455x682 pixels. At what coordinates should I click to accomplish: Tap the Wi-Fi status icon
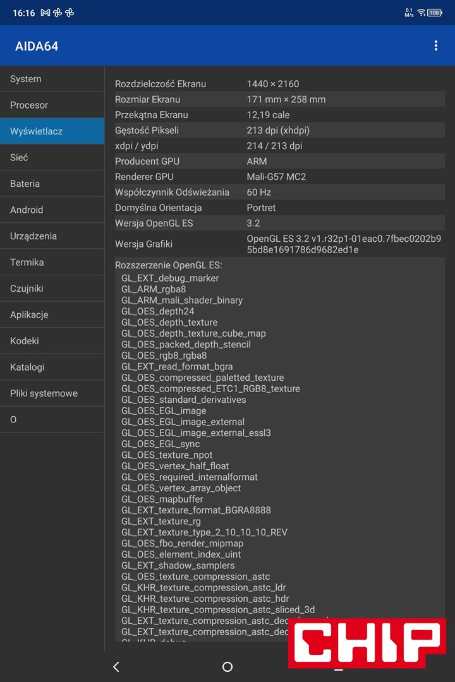[421, 13]
